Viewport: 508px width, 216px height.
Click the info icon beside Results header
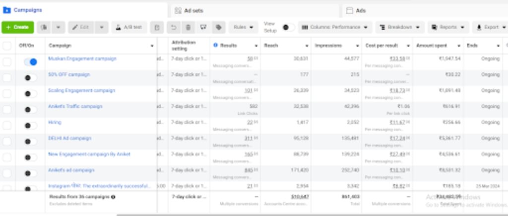(x=216, y=45)
